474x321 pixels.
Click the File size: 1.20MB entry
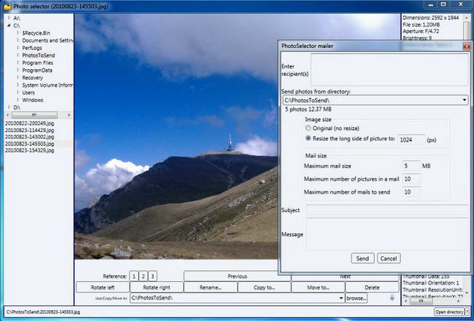pyautogui.click(x=421, y=25)
